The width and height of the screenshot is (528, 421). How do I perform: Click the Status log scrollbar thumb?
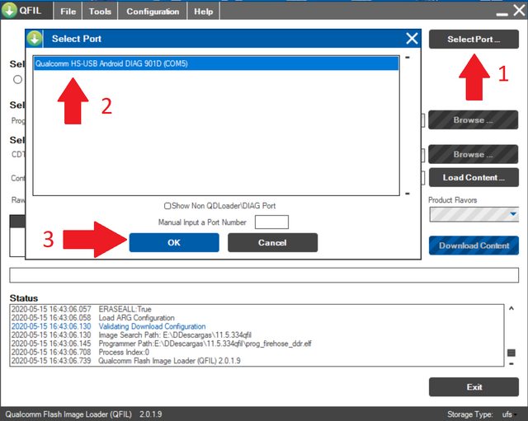(x=511, y=353)
